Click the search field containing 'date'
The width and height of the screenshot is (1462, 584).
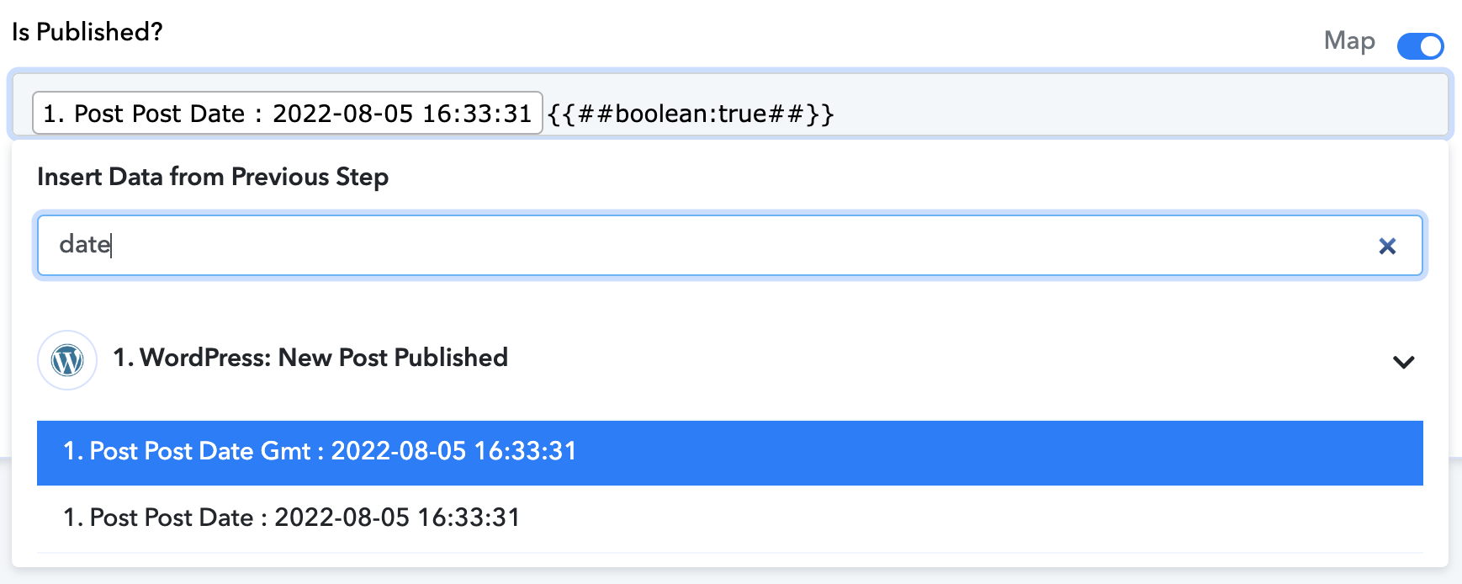click(x=730, y=245)
